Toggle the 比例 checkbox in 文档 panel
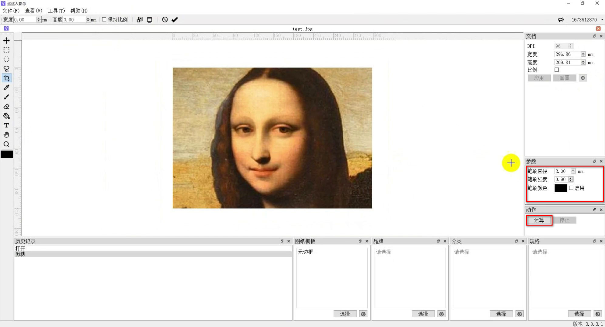The width and height of the screenshot is (605, 327). click(556, 70)
